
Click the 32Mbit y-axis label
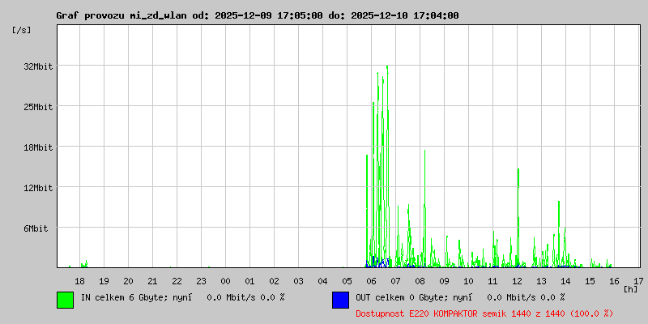(x=37, y=66)
